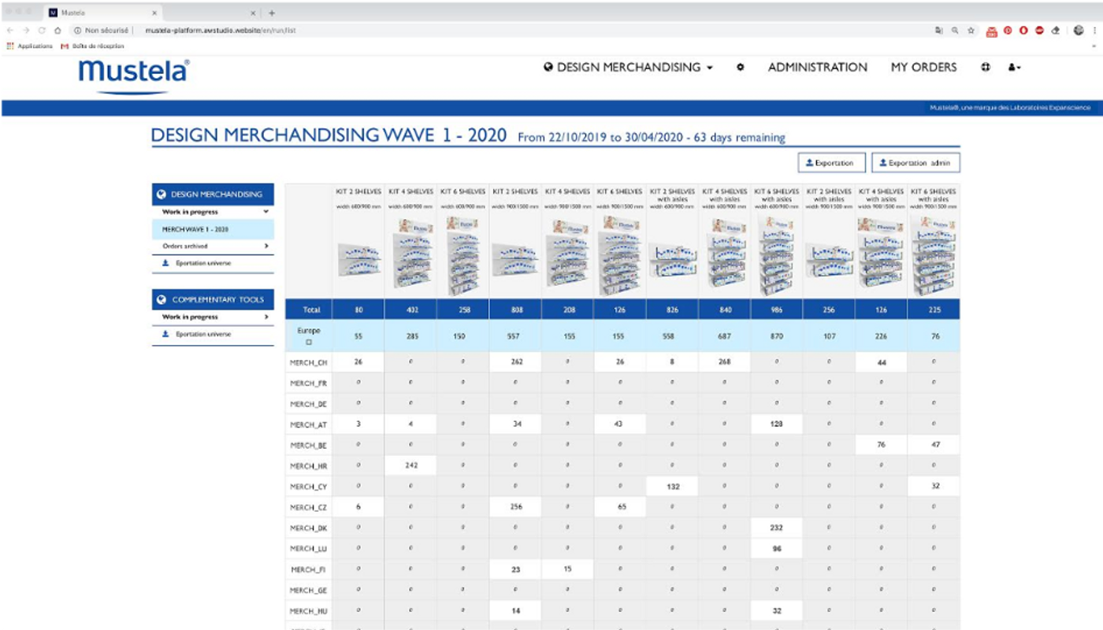Click the MERCH_CH row label
Screen dimensions: 1103x630
309,362
